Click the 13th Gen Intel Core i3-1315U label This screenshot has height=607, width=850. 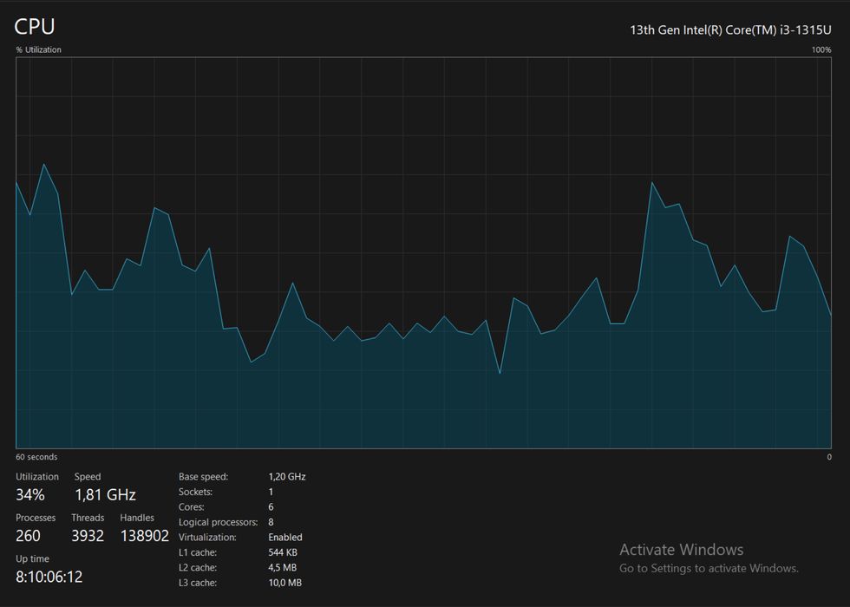[730, 29]
